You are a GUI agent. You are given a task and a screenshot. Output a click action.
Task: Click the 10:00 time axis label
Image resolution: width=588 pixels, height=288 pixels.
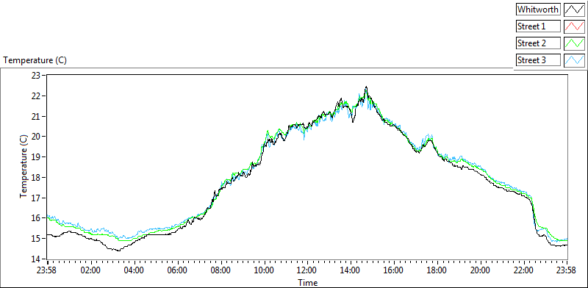(265, 270)
